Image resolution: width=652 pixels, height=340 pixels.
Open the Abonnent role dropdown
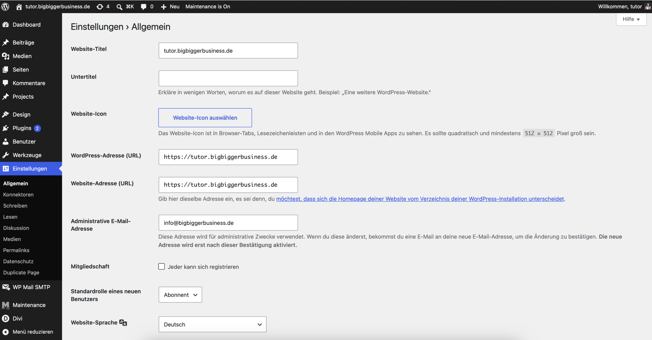pos(180,295)
